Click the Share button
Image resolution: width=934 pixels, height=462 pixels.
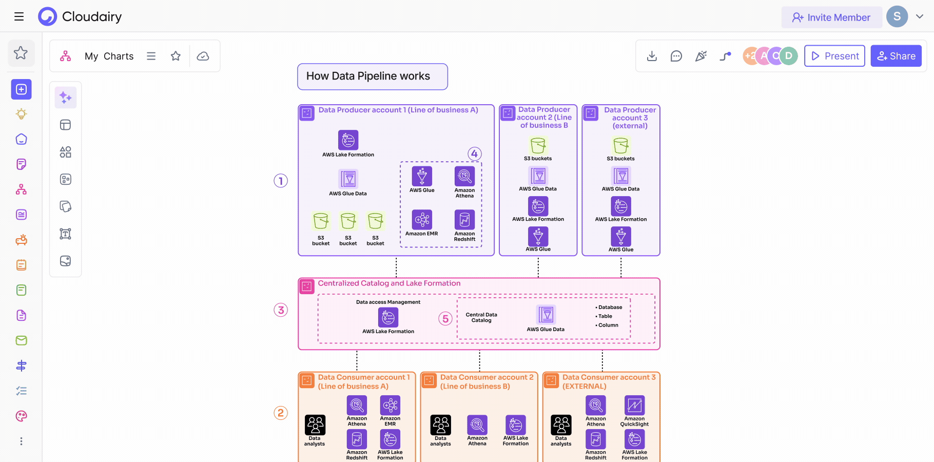tap(896, 56)
